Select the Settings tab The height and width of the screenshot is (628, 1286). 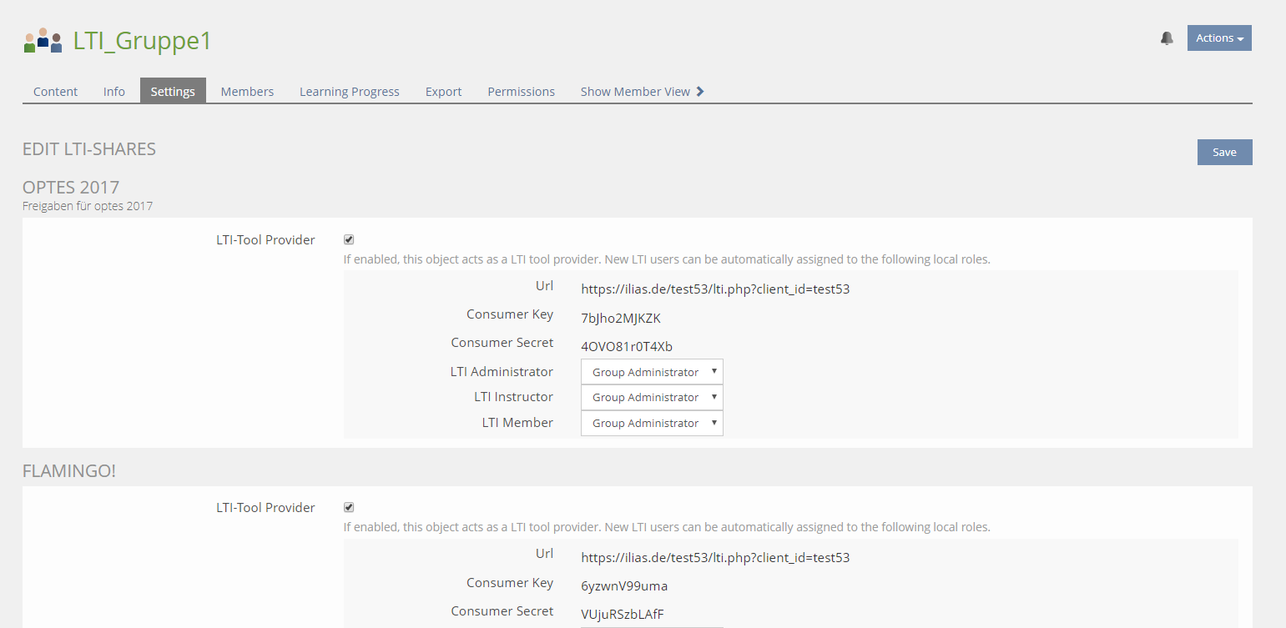click(x=173, y=92)
